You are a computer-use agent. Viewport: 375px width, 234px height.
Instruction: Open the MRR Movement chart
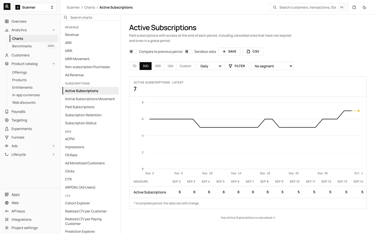77,59
